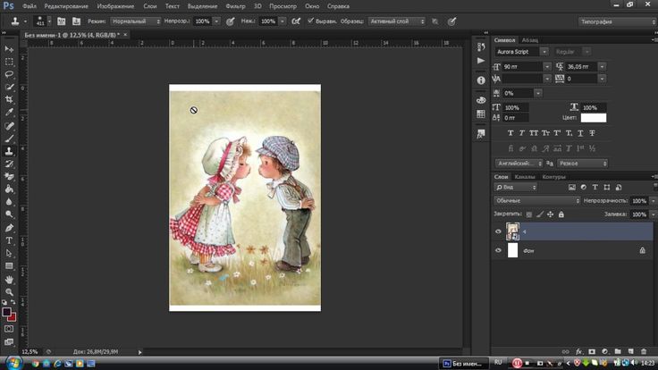The height and width of the screenshot is (370, 658).
Task: Select the Horizontal Type tool
Action: click(x=9, y=240)
